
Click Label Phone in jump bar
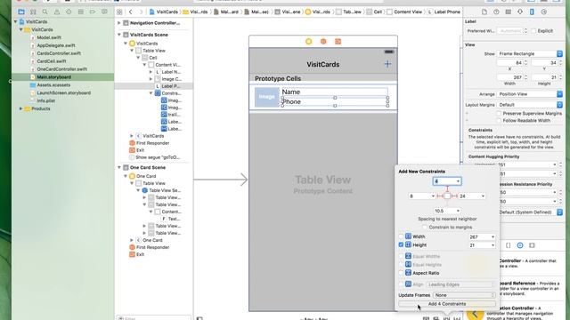444,12
